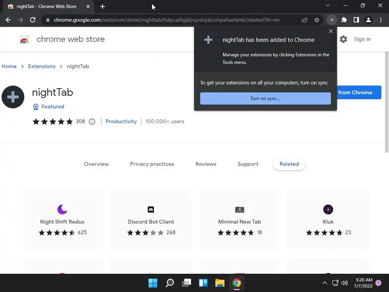Open the nightTab extension icon in toolbar

(332, 20)
